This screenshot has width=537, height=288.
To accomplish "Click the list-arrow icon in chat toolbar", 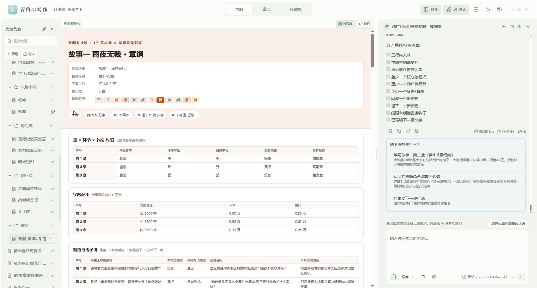I will 423,277.
